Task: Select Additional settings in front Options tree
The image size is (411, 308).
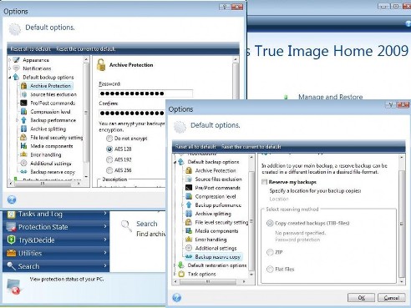Action: tap(216, 248)
